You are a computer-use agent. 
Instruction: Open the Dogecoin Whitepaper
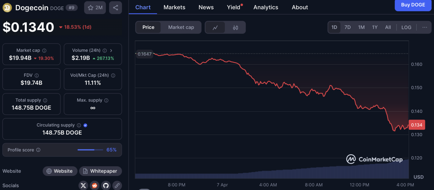tap(100, 171)
